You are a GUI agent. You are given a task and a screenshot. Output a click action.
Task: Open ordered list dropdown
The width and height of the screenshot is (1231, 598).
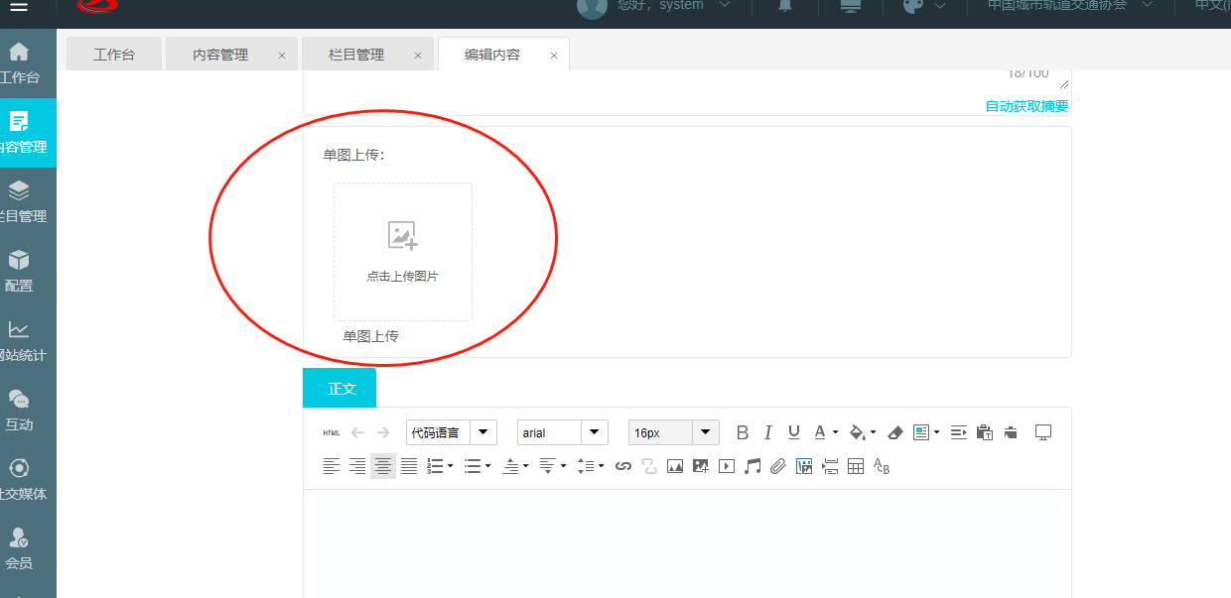451,466
